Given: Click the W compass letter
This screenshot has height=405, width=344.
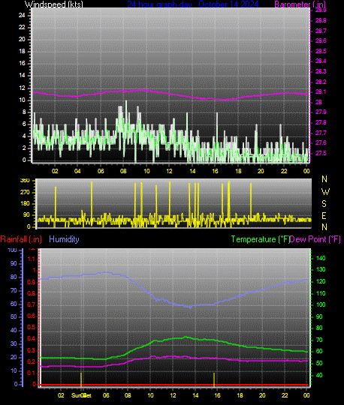Looking at the screenshot, I should coord(325,192).
